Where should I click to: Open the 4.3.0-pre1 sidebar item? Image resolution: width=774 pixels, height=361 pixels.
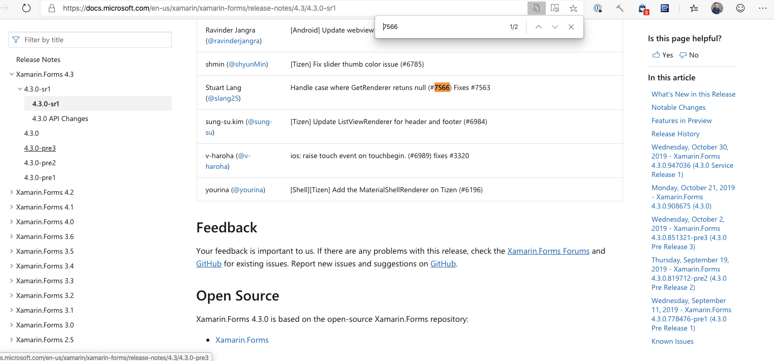(x=40, y=177)
